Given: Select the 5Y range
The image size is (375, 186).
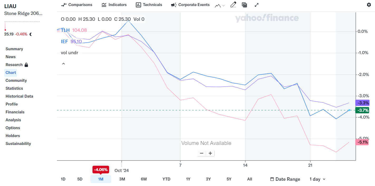Looking at the screenshot, I should (x=229, y=179).
